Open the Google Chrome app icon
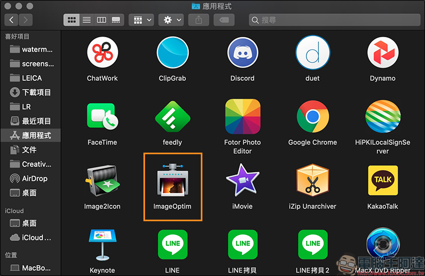The image size is (425, 276). click(x=312, y=116)
